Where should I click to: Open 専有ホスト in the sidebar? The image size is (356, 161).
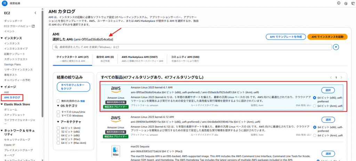click(x=11, y=75)
